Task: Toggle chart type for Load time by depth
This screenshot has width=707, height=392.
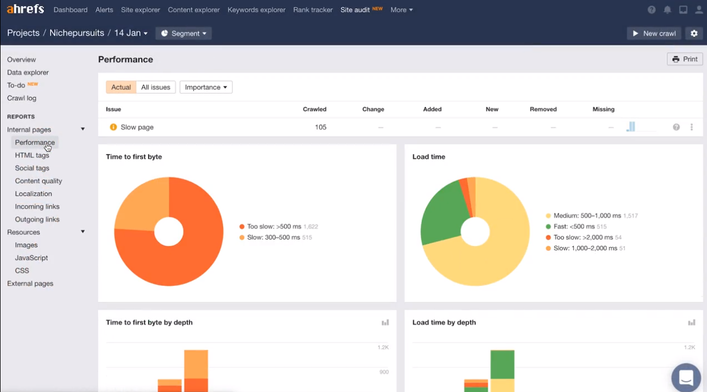Action: point(692,323)
